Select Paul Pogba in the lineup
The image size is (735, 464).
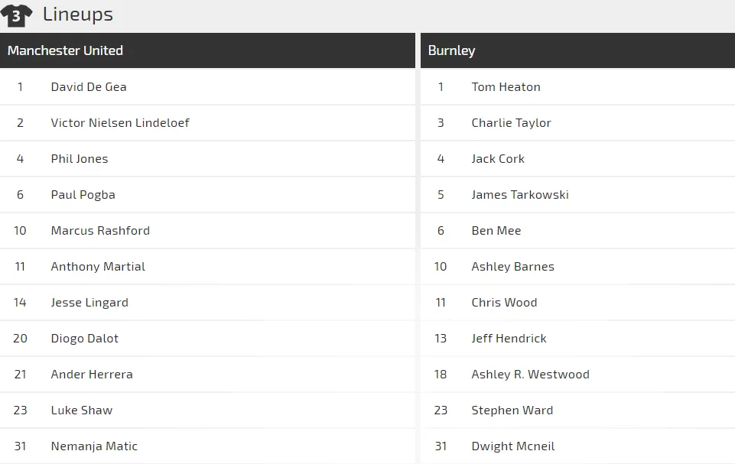tap(83, 194)
